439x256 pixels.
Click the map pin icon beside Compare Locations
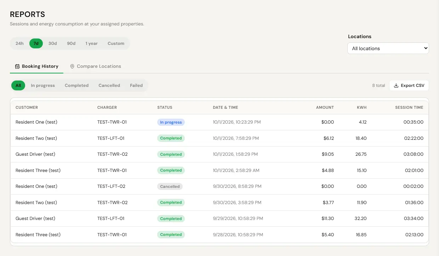[72, 66]
